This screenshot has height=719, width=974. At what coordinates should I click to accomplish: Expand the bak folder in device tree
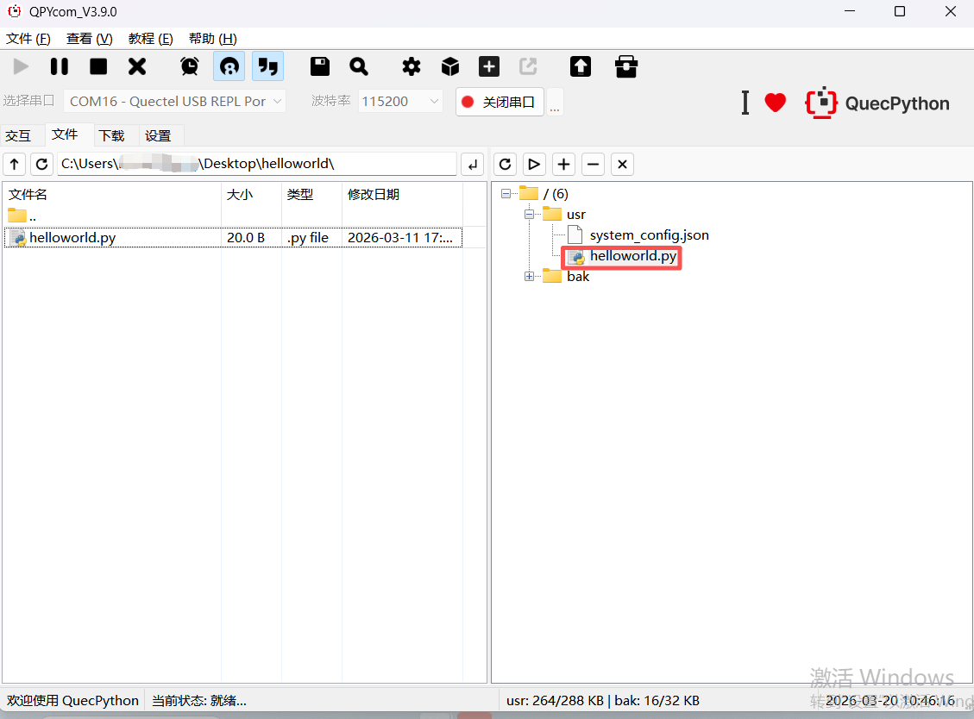point(529,277)
